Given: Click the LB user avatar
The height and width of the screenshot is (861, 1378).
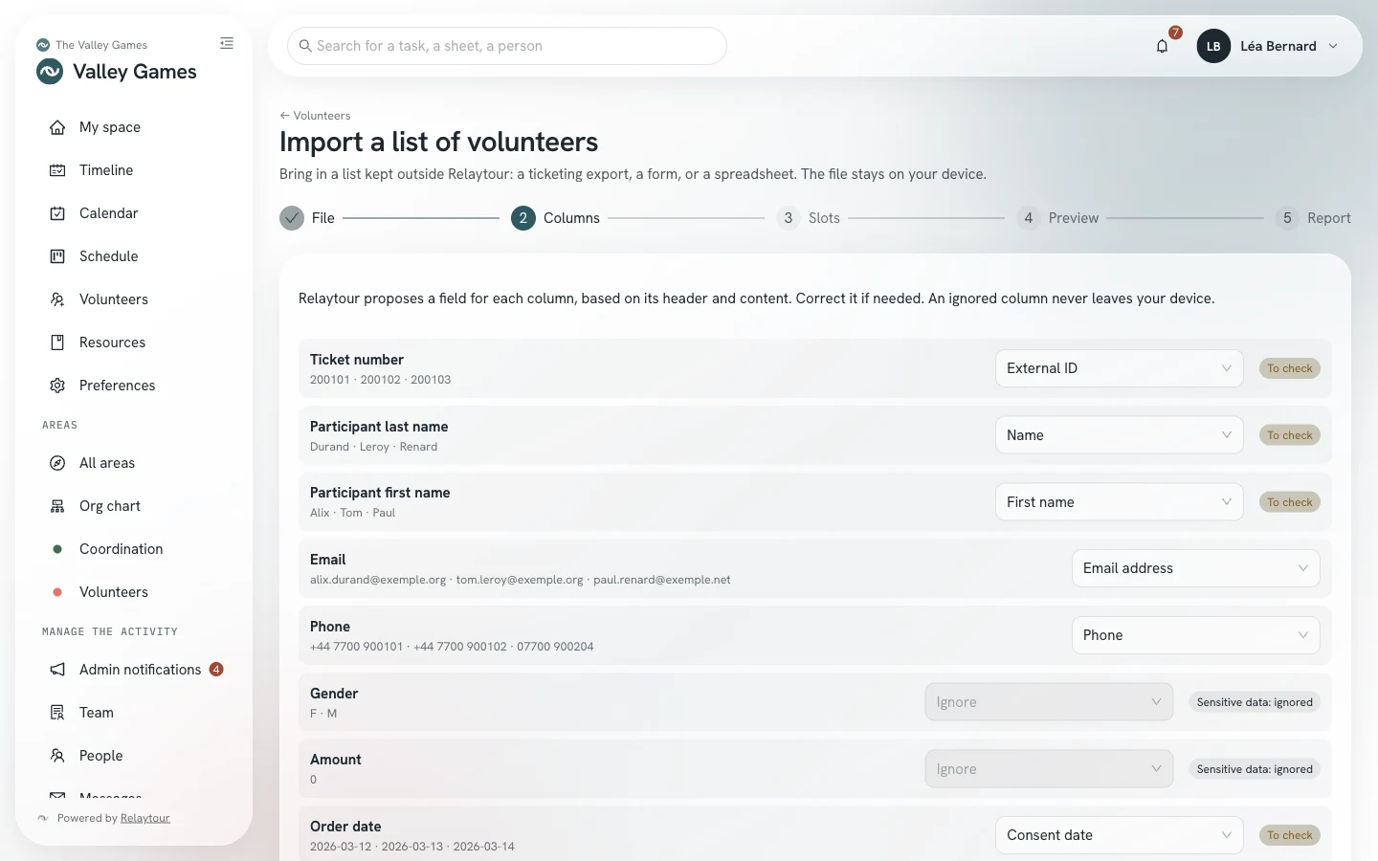Looking at the screenshot, I should pyautogui.click(x=1213, y=46).
